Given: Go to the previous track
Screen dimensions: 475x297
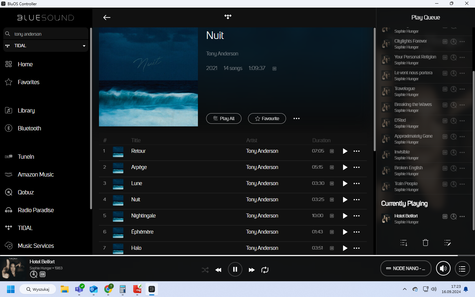Looking at the screenshot, I should tap(218, 270).
